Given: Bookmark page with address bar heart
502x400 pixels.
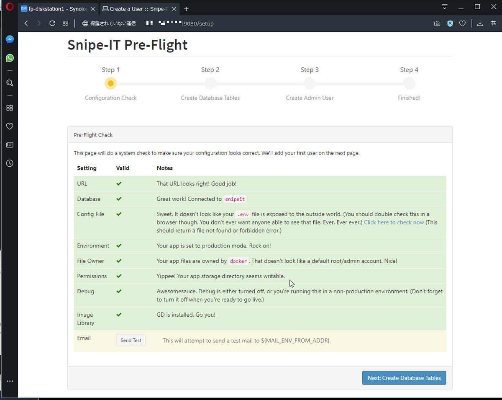Looking at the screenshot, I should point(462,23).
